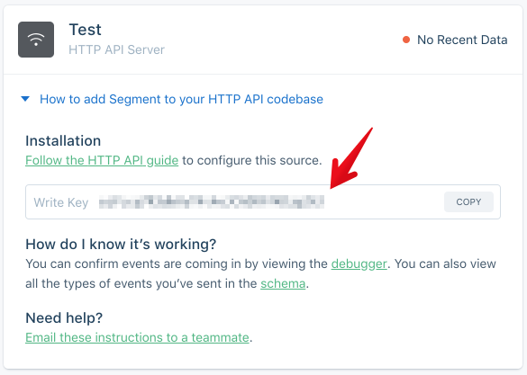Click the Write Key label

point(61,202)
